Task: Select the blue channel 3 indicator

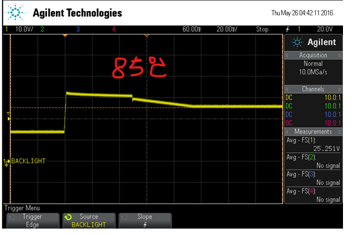Action: 78,29
